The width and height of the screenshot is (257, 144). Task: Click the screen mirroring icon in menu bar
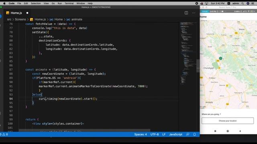coord(206,3)
